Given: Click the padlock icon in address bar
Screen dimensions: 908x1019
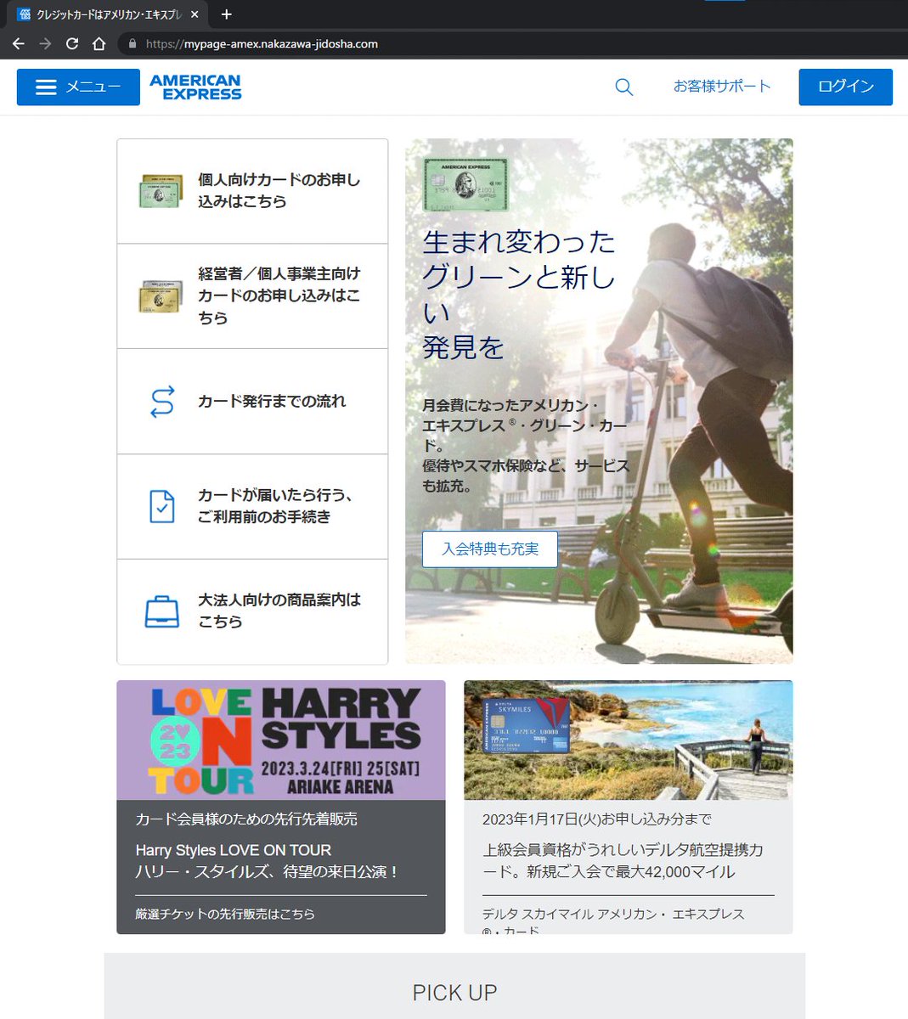Looking at the screenshot, I should coord(133,44).
